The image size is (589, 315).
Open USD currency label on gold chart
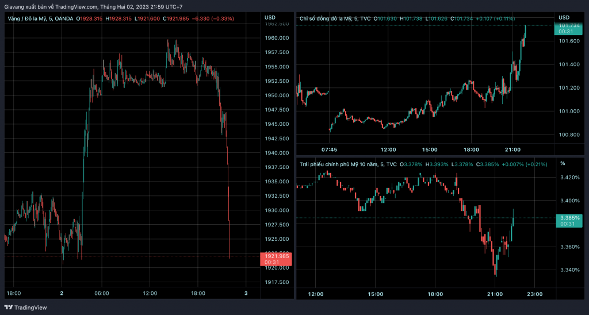click(270, 18)
